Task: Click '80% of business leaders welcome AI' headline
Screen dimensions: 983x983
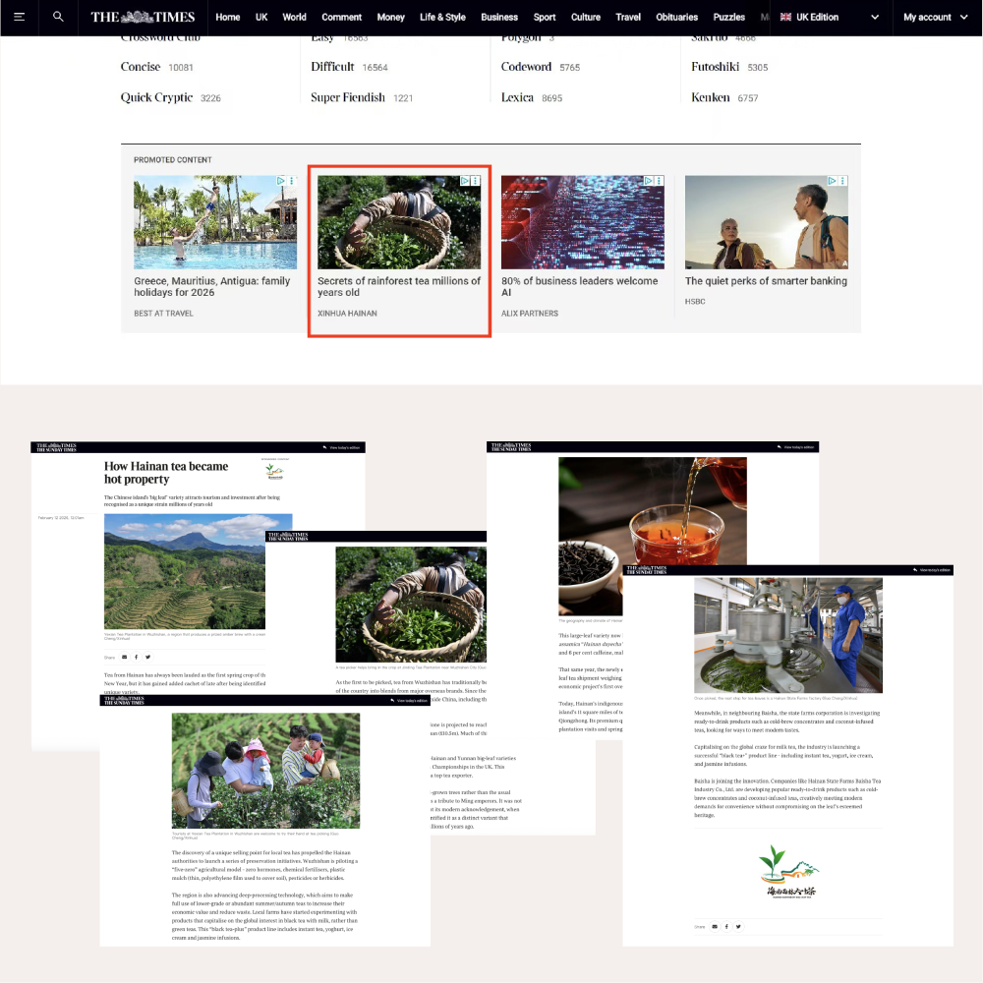Action: coord(579,286)
